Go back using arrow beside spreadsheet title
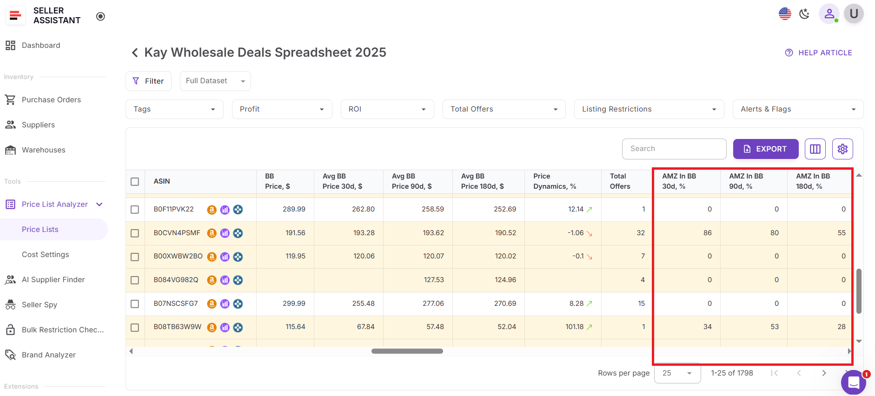 (135, 53)
